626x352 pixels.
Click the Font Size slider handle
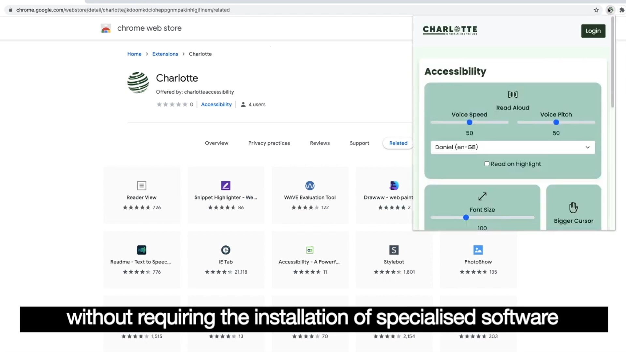[466, 217]
